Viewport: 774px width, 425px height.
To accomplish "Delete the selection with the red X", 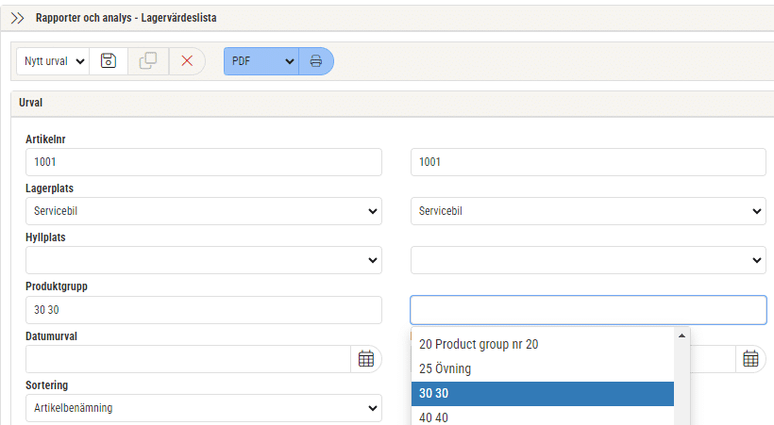I will [x=187, y=61].
